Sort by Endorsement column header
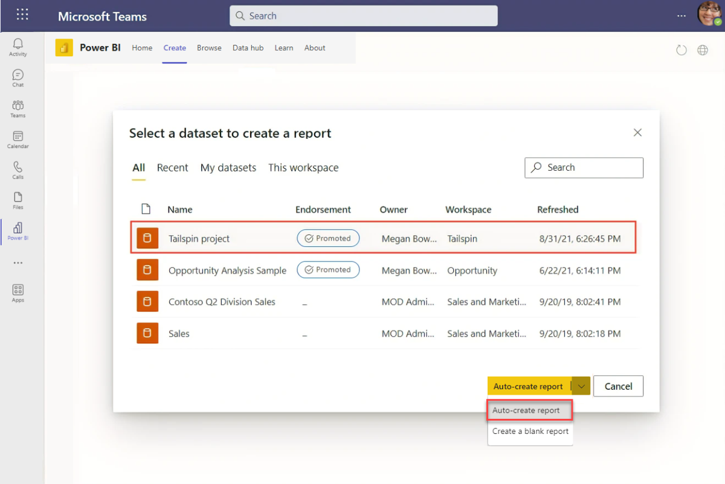The image size is (725, 484). (323, 209)
